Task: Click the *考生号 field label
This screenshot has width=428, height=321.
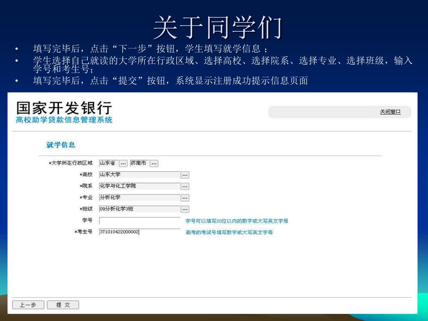Action: click(84, 232)
